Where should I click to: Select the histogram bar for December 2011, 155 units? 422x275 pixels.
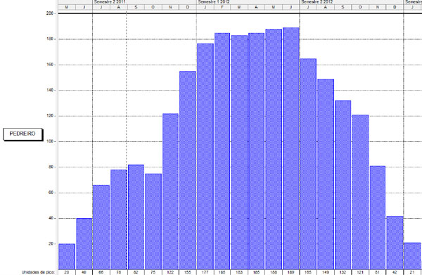pos(188,170)
